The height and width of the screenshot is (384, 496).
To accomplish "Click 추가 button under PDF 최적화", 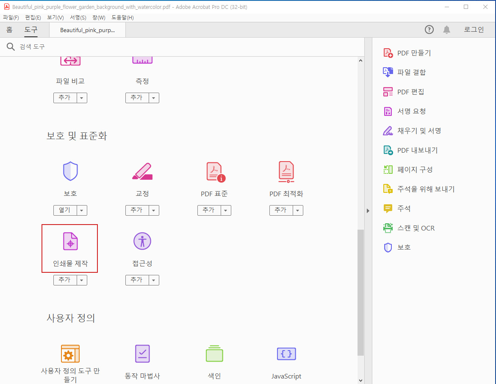I will click(x=281, y=210).
